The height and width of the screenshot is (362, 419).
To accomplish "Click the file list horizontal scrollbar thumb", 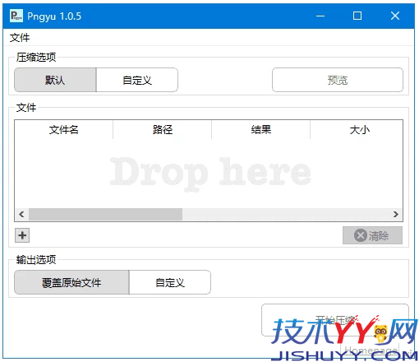I will 105,214.
